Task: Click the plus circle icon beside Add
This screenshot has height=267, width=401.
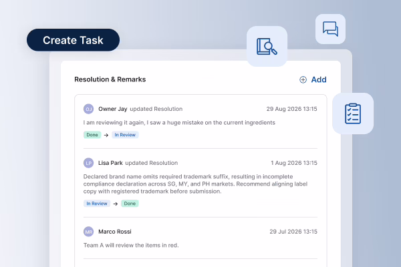Action: [x=303, y=79]
